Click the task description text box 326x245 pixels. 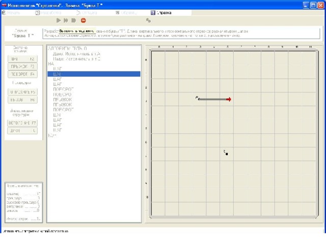click(x=181, y=33)
